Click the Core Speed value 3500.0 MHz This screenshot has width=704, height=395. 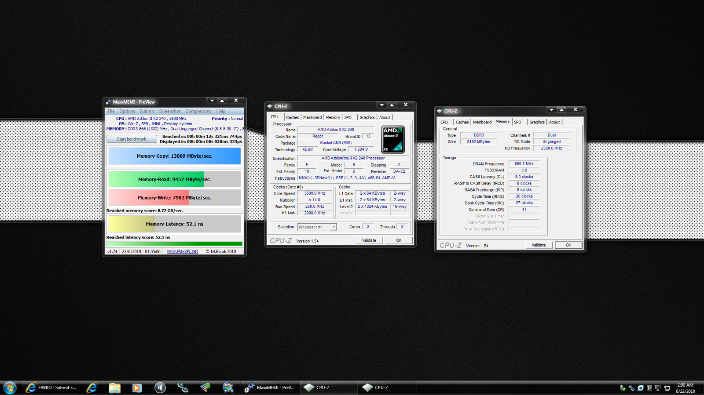[315, 193]
